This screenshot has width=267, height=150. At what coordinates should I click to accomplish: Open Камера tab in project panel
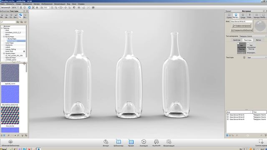coord(257,16)
